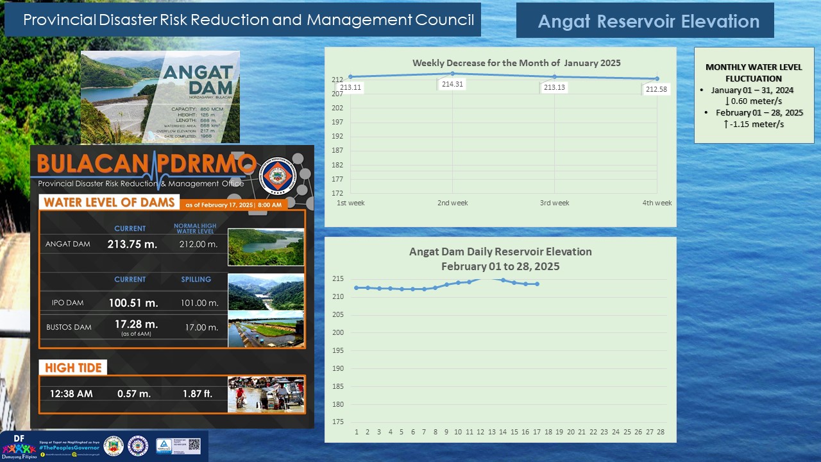Click the 3rd week axis label
Screen dimensions: 821x462
click(x=554, y=203)
